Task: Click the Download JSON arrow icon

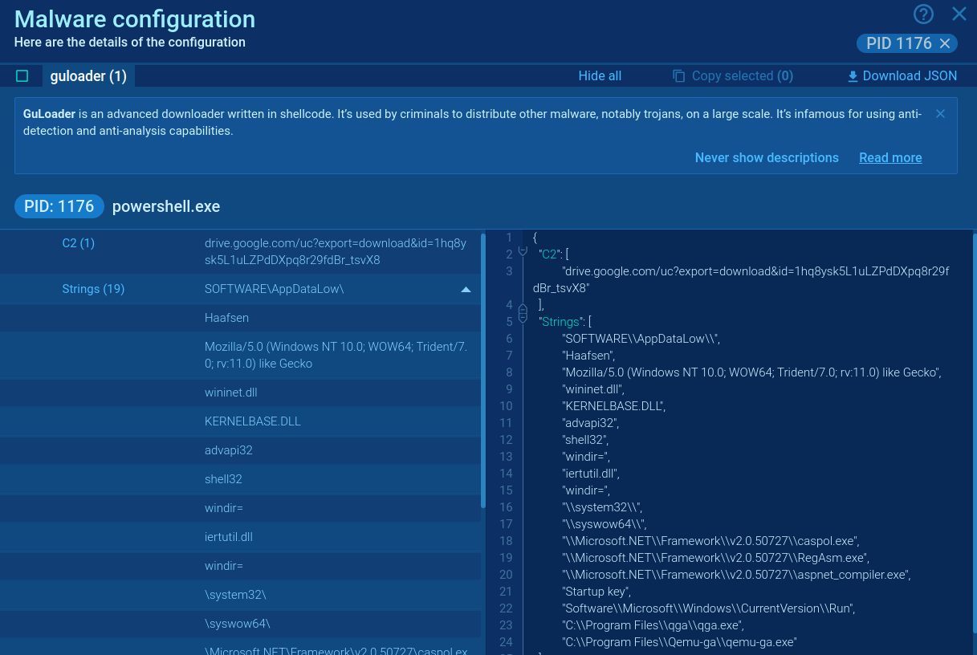Action: pyautogui.click(x=853, y=76)
